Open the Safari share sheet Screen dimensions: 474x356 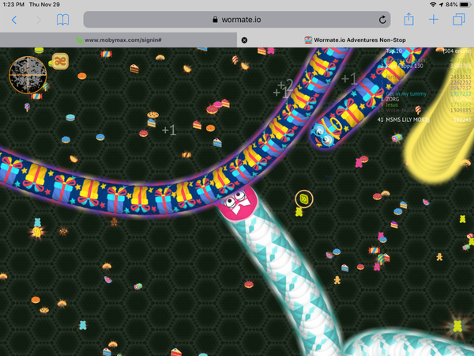coord(408,19)
